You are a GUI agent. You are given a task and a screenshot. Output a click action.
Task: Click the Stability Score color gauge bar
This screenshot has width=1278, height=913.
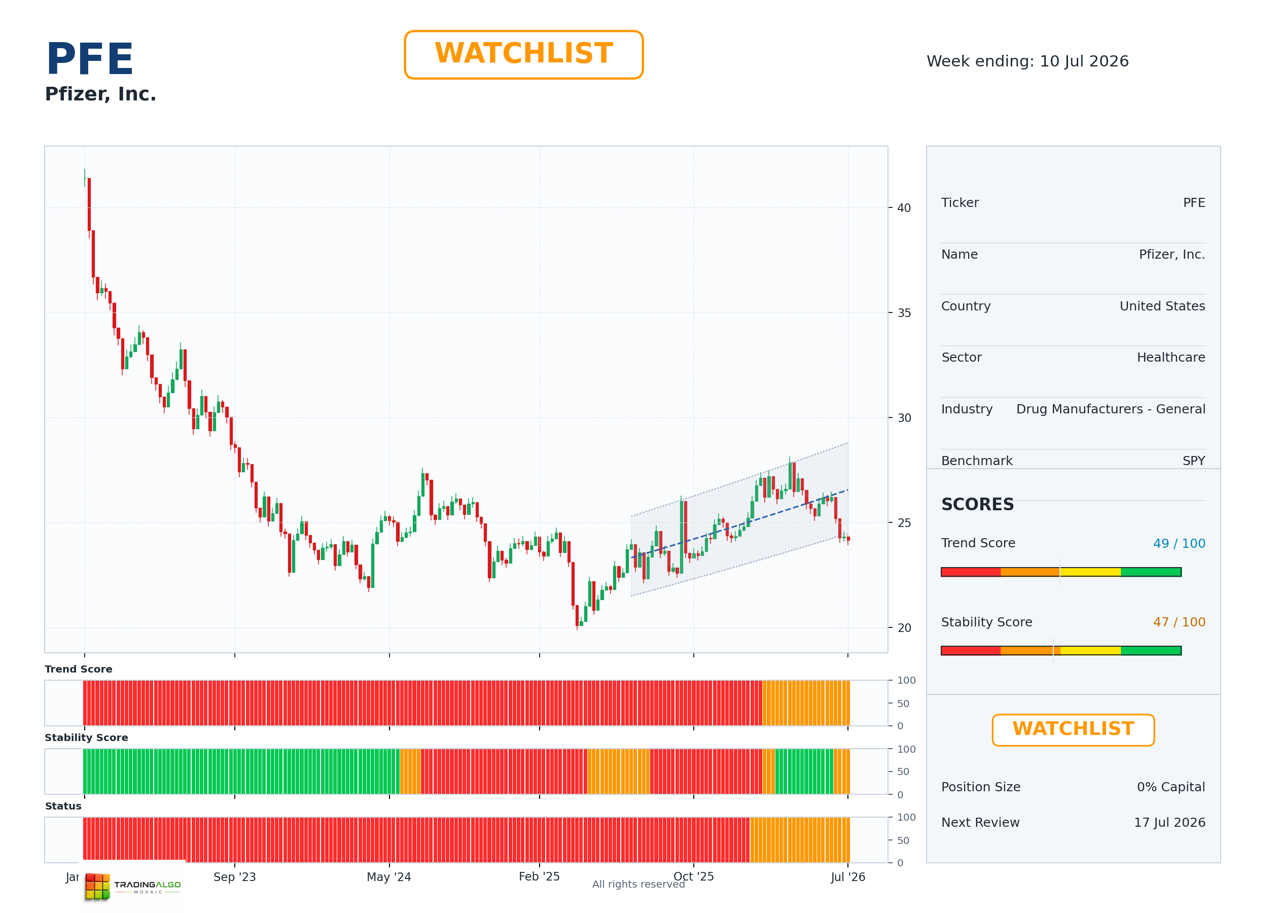[1061, 650]
